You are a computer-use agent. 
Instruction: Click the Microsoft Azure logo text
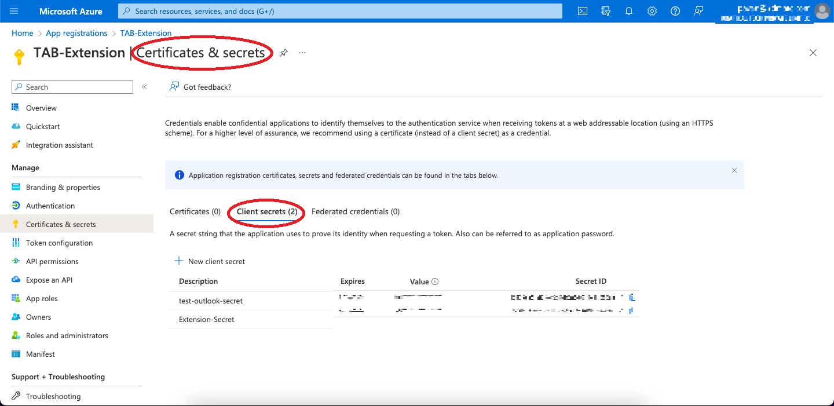click(71, 11)
